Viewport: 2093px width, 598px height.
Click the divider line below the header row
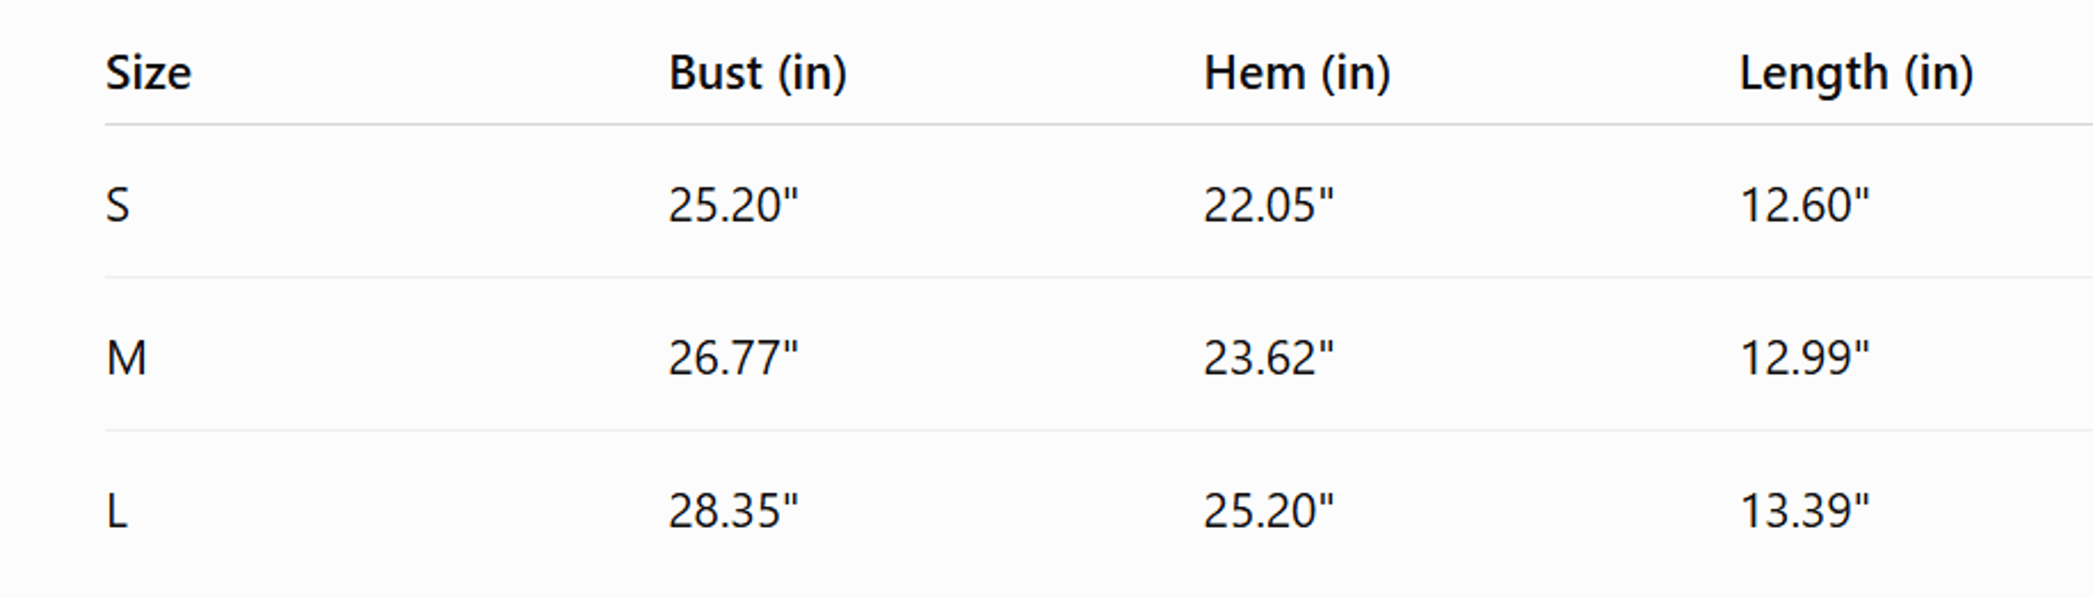(1098, 124)
